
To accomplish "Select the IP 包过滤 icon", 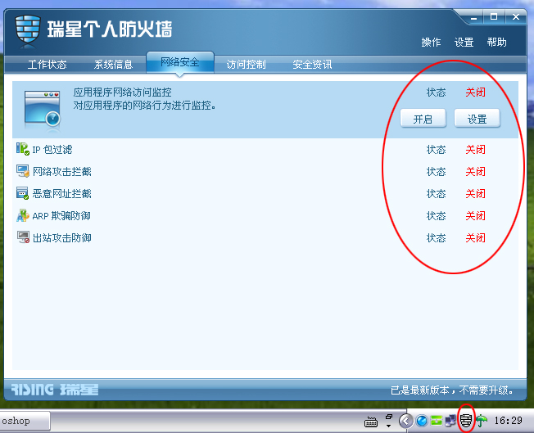I will pyautogui.click(x=23, y=149).
